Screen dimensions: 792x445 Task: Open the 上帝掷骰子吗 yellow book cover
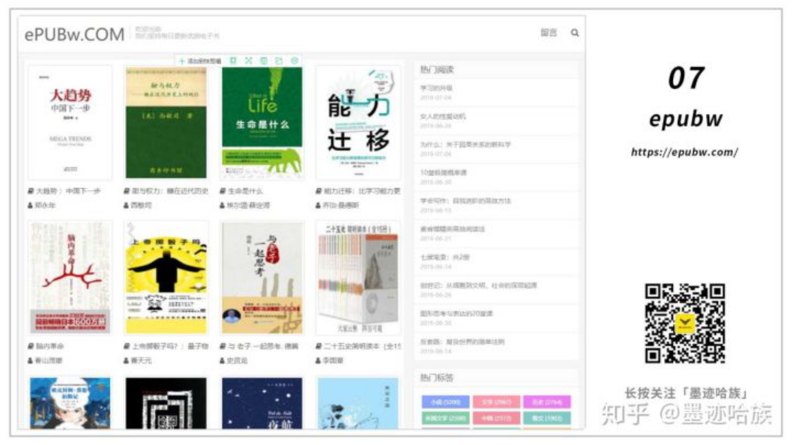tap(166, 278)
